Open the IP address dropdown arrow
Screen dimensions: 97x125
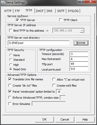pyautogui.click(x=82, y=30)
